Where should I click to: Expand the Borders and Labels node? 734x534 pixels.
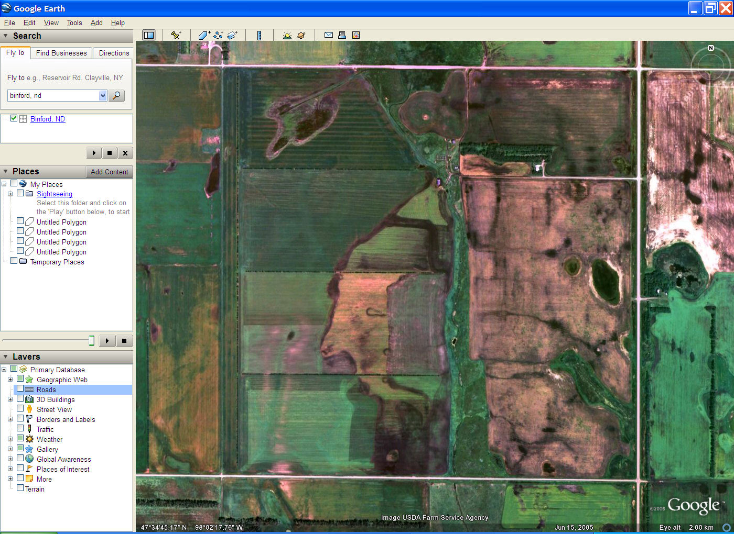pyautogui.click(x=10, y=419)
